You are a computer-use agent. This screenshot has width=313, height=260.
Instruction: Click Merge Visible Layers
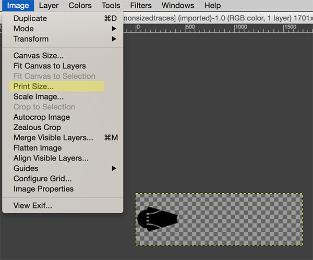[53, 138]
